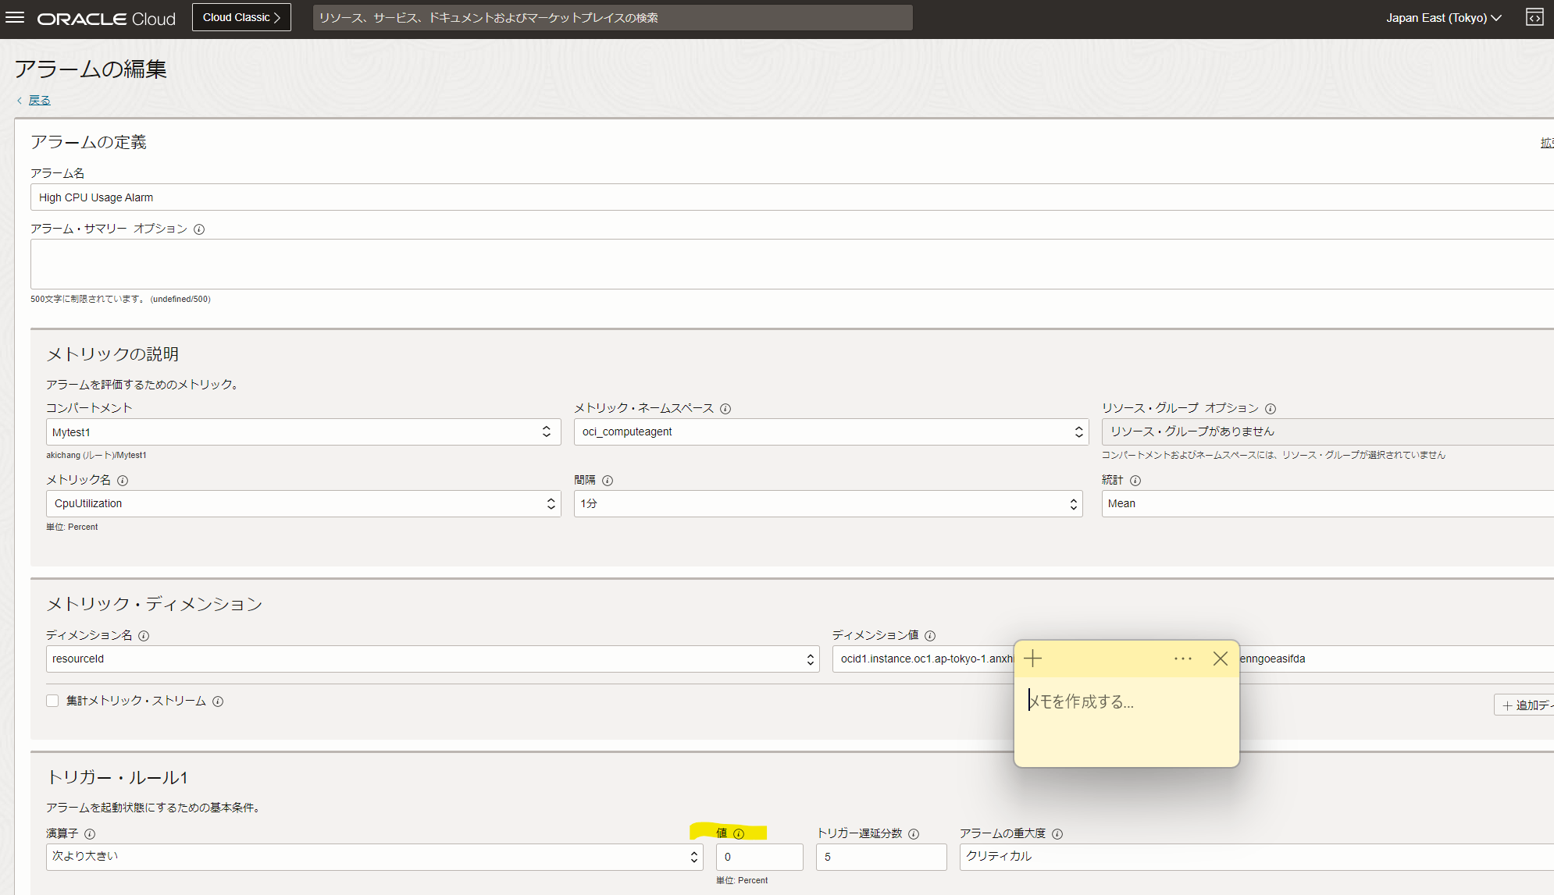Click the Cloud Classic button
The height and width of the screenshot is (895, 1554).
pos(241,17)
